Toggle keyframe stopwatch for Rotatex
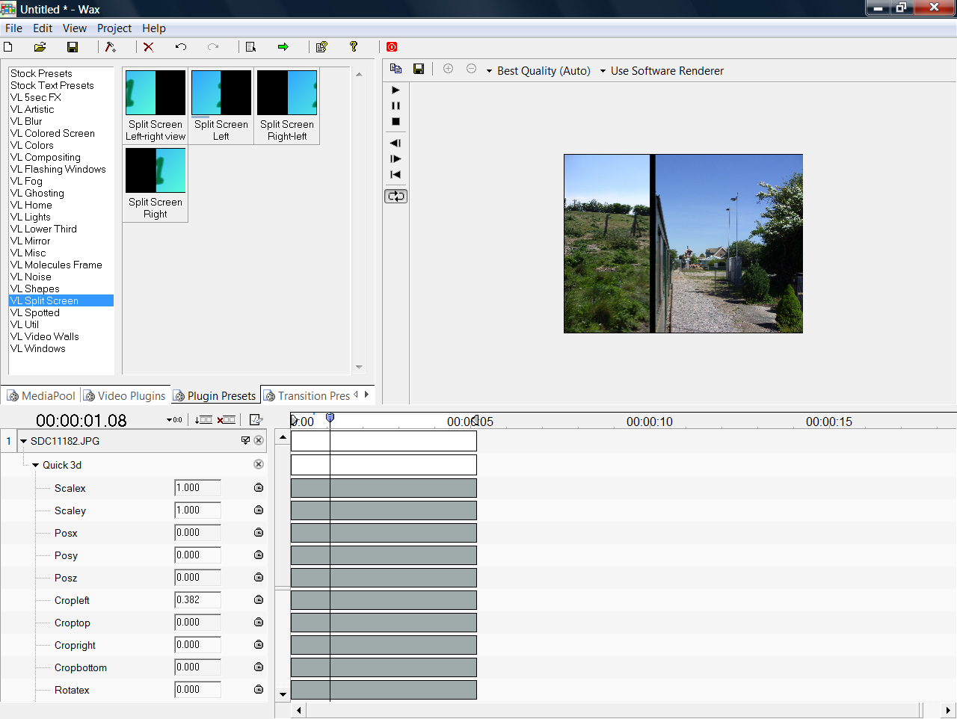Image resolution: width=957 pixels, height=719 pixels. tap(259, 689)
